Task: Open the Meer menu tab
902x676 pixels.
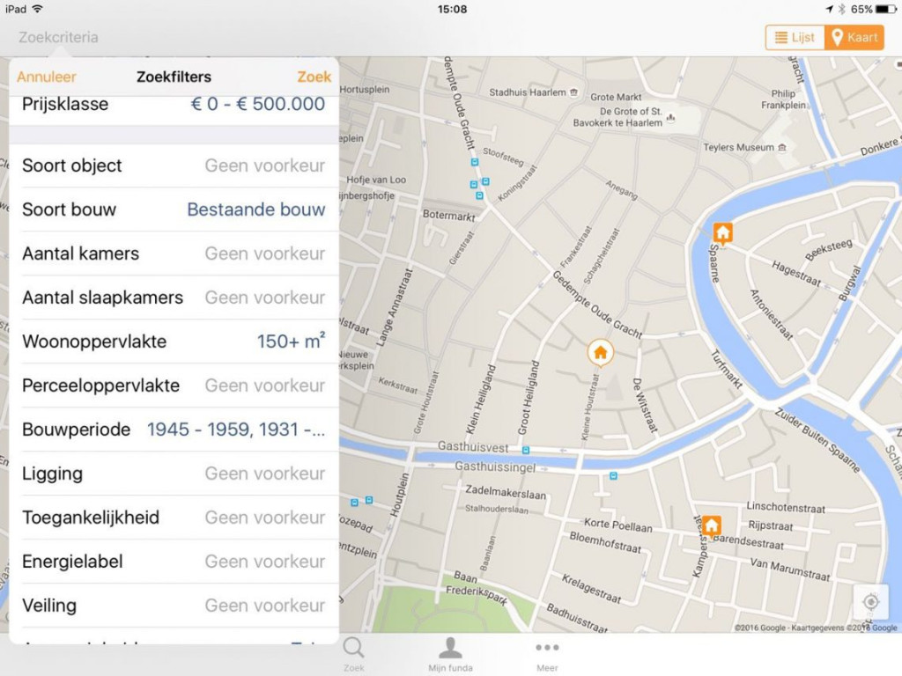Action: coord(547,654)
